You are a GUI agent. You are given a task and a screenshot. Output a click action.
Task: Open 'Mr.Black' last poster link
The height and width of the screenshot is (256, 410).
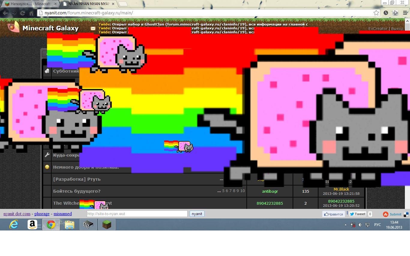[341, 189]
